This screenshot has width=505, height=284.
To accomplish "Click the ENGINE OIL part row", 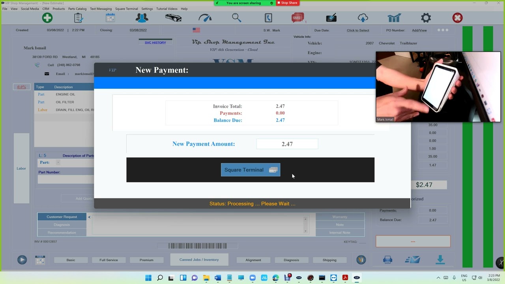I will click(65, 95).
